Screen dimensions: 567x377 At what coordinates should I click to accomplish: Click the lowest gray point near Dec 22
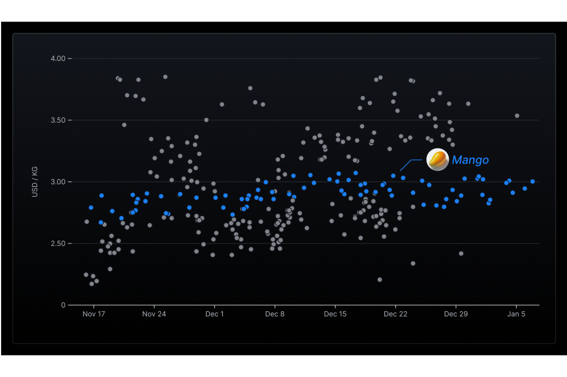(x=380, y=280)
